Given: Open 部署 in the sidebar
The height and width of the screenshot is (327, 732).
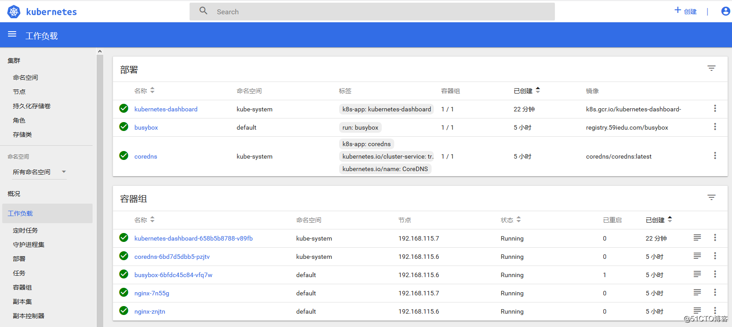Looking at the screenshot, I should (19, 259).
